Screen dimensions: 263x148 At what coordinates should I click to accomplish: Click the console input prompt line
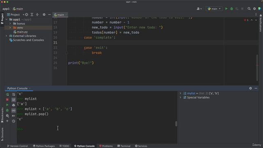97,129
